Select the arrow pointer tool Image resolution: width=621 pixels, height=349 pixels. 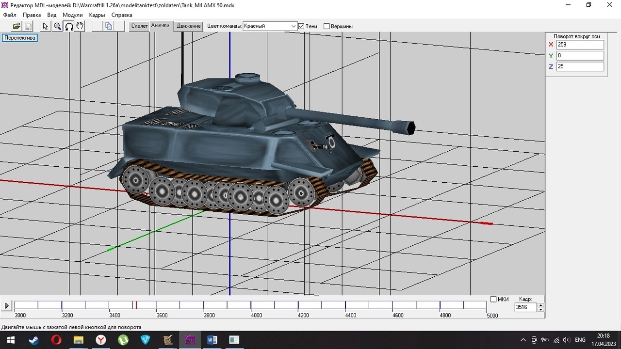[46, 26]
